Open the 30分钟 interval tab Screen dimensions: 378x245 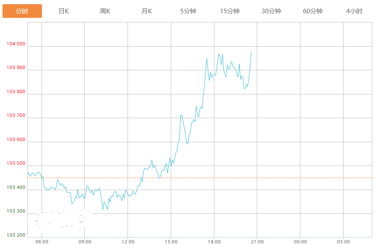271,11
